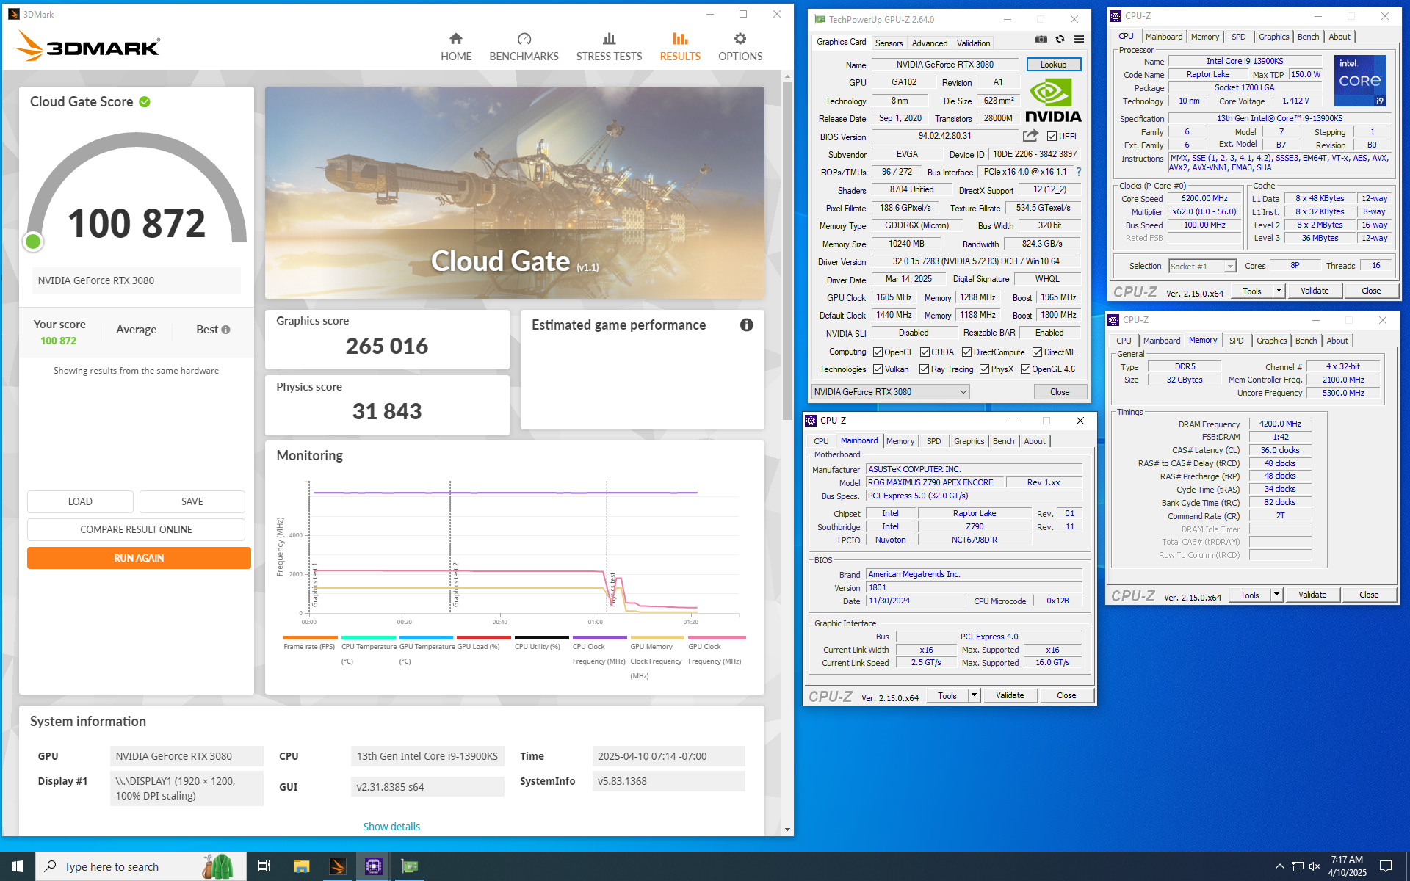Click the 3DMark logo

click(x=87, y=46)
